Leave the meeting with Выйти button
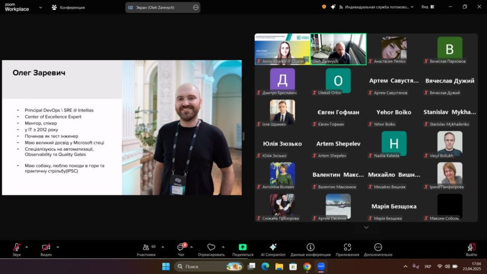Image resolution: width=487 pixels, height=274 pixels. tap(471, 247)
